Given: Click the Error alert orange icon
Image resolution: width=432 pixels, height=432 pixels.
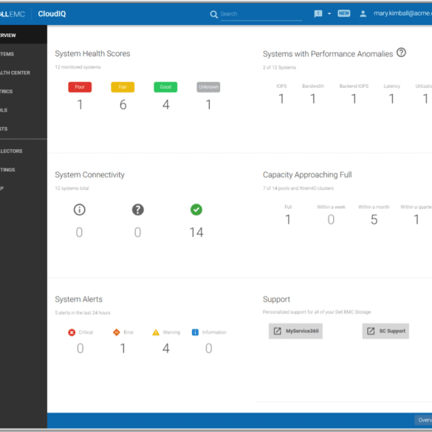Looking at the screenshot, I should tap(117, 332).
